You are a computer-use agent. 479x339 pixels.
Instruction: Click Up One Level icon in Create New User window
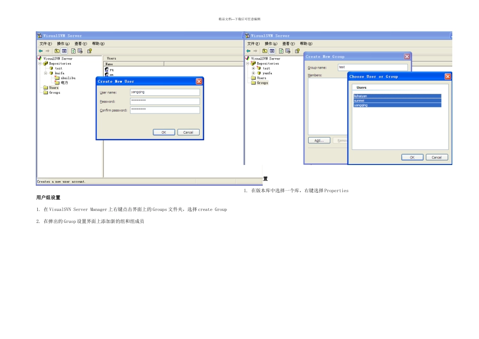pos(57,51)
